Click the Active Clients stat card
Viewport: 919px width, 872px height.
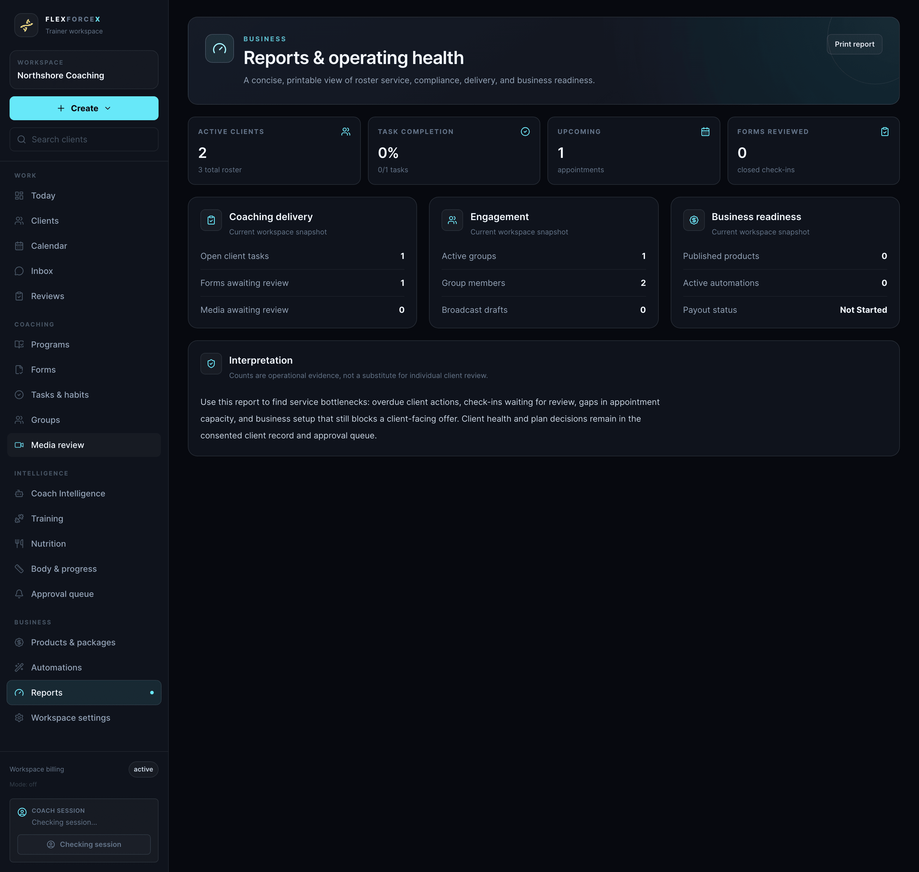click(x=274, y=151)
